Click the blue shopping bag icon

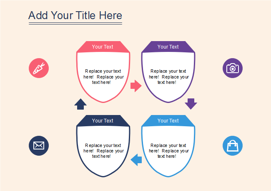point(233,145)
